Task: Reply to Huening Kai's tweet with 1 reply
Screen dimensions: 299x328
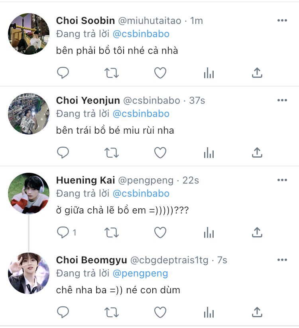Action: [63, 232]
